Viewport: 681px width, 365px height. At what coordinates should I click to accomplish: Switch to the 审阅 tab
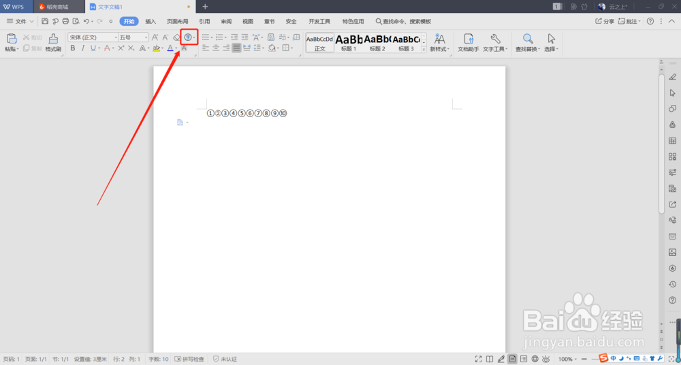226,21
